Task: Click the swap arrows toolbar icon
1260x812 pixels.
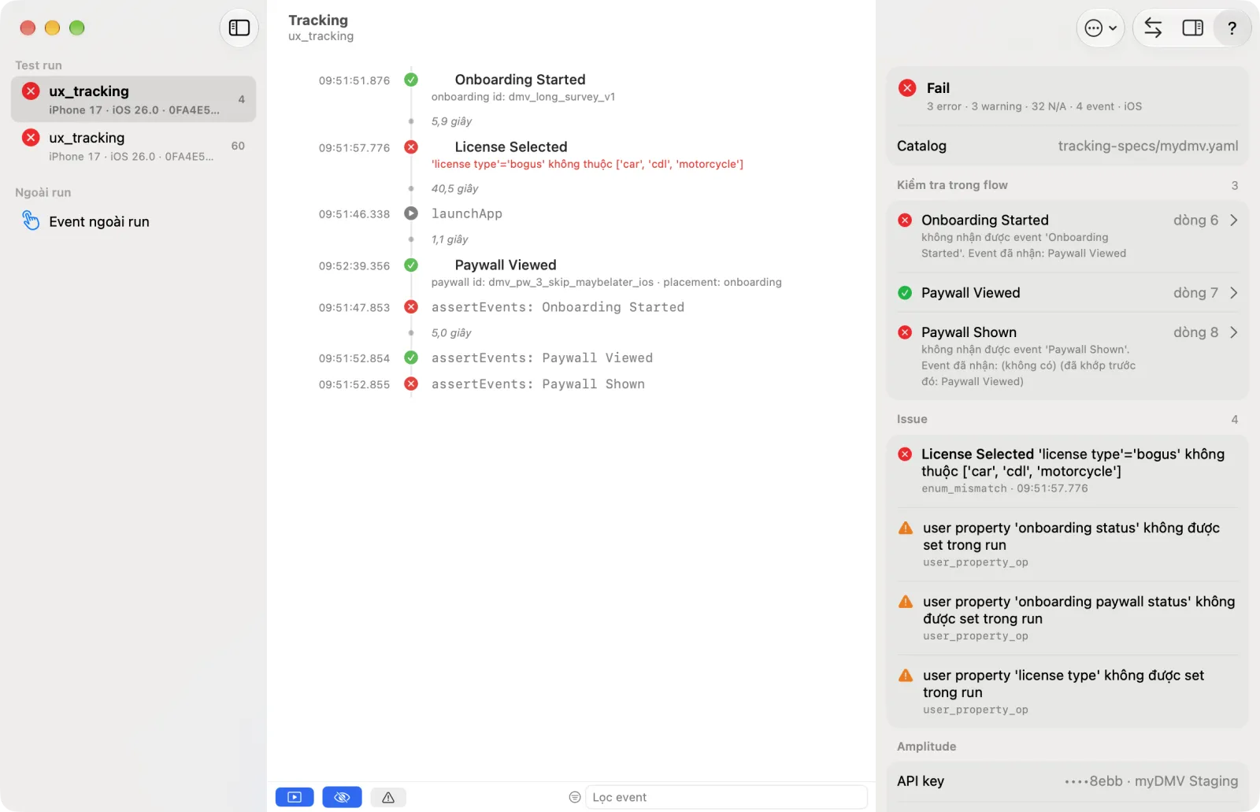Action: coord(1153,28)
